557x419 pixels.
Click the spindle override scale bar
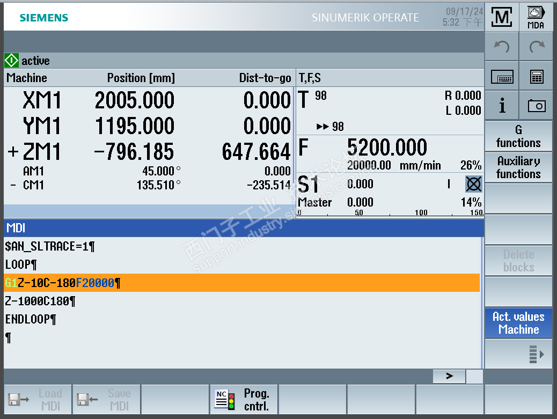coord(390,212)
